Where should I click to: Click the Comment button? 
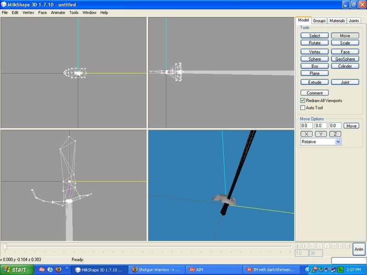(x=315, y=93)
